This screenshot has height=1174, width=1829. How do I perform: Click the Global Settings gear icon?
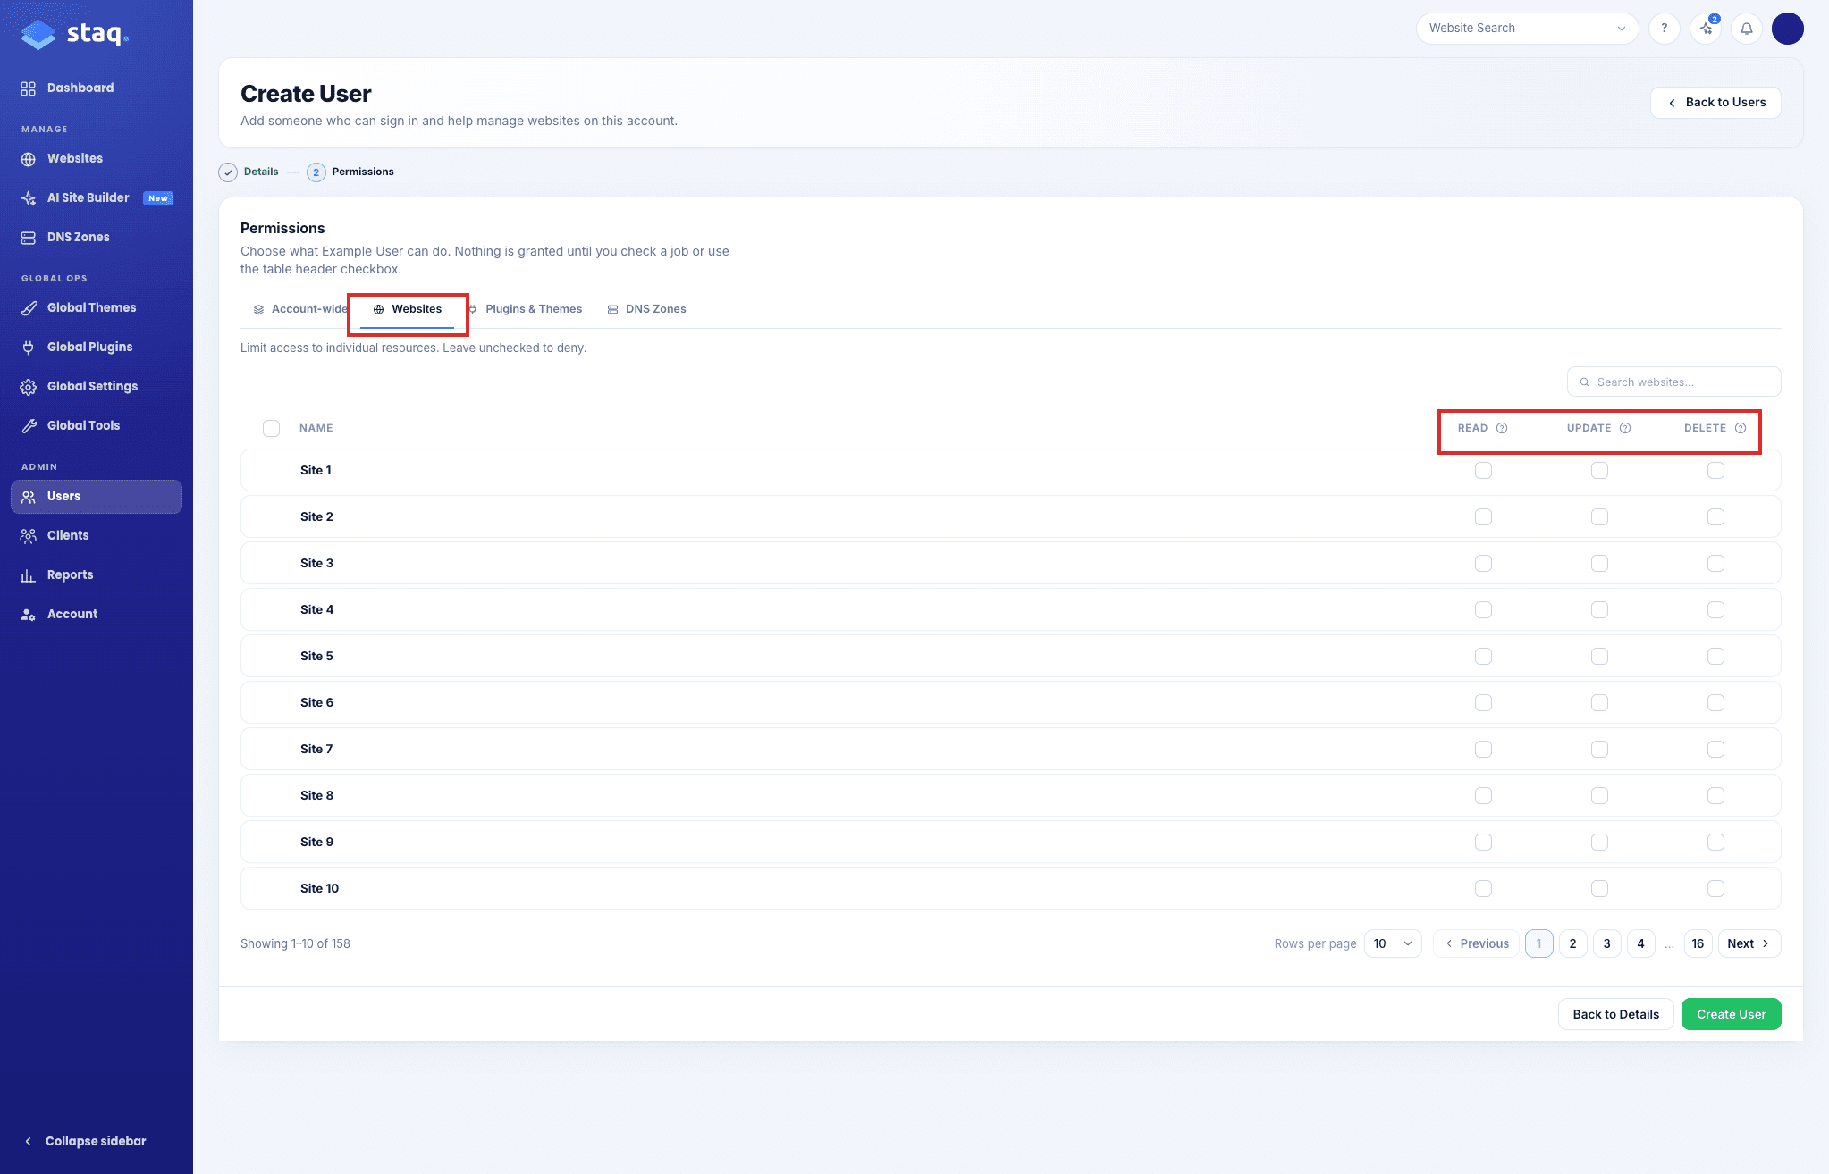(x=29, y=387)
